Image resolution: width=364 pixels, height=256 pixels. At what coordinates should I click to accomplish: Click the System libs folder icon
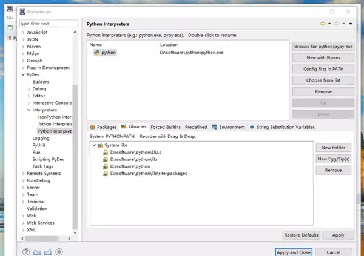pos(100,145)
